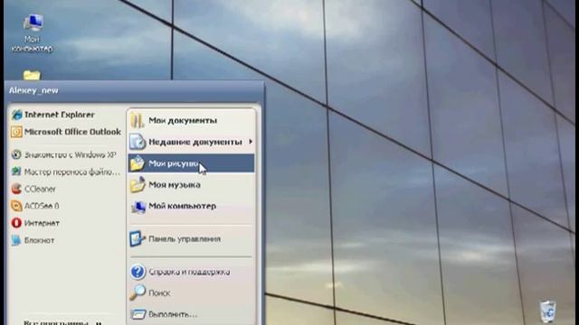Click the Мои документы folder icon

(138, 120)
